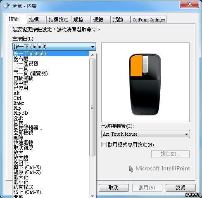Open the 指標設定 tab
The height and width of the screenshot is (198, 202).
tap(59, 20)
